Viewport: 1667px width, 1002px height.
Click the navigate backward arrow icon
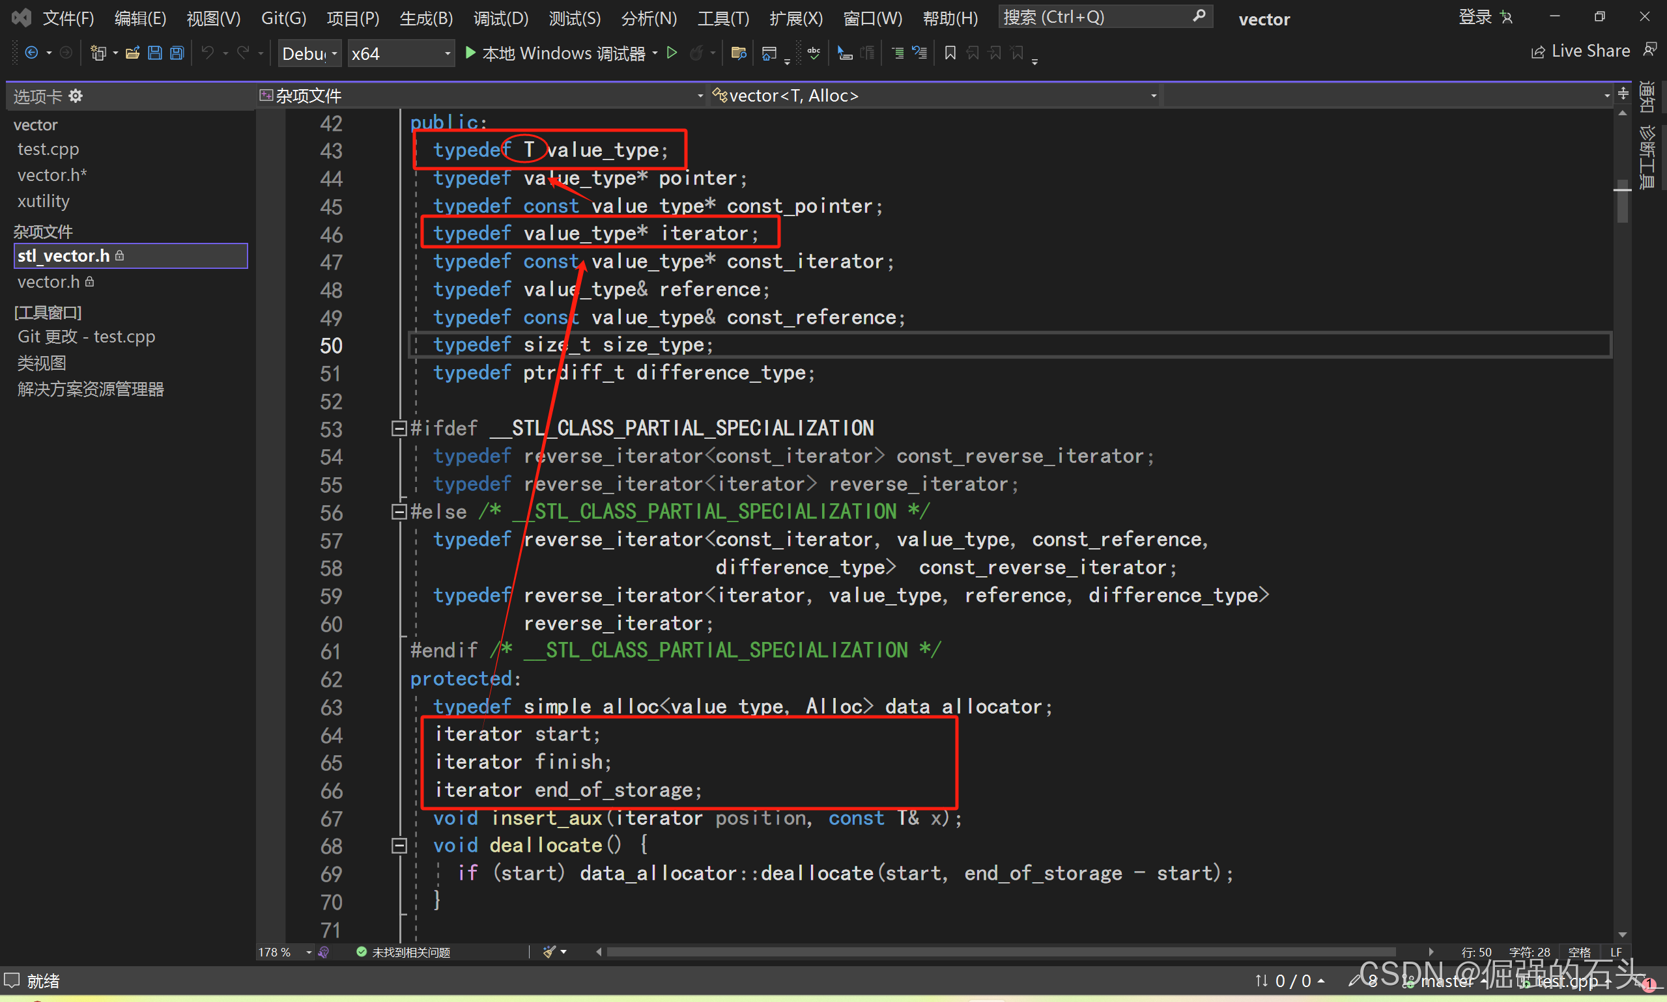click(31, 53)
